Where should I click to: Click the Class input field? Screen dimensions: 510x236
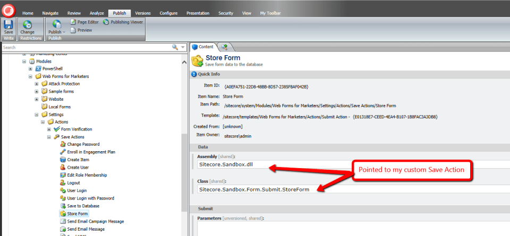[351, 189]
